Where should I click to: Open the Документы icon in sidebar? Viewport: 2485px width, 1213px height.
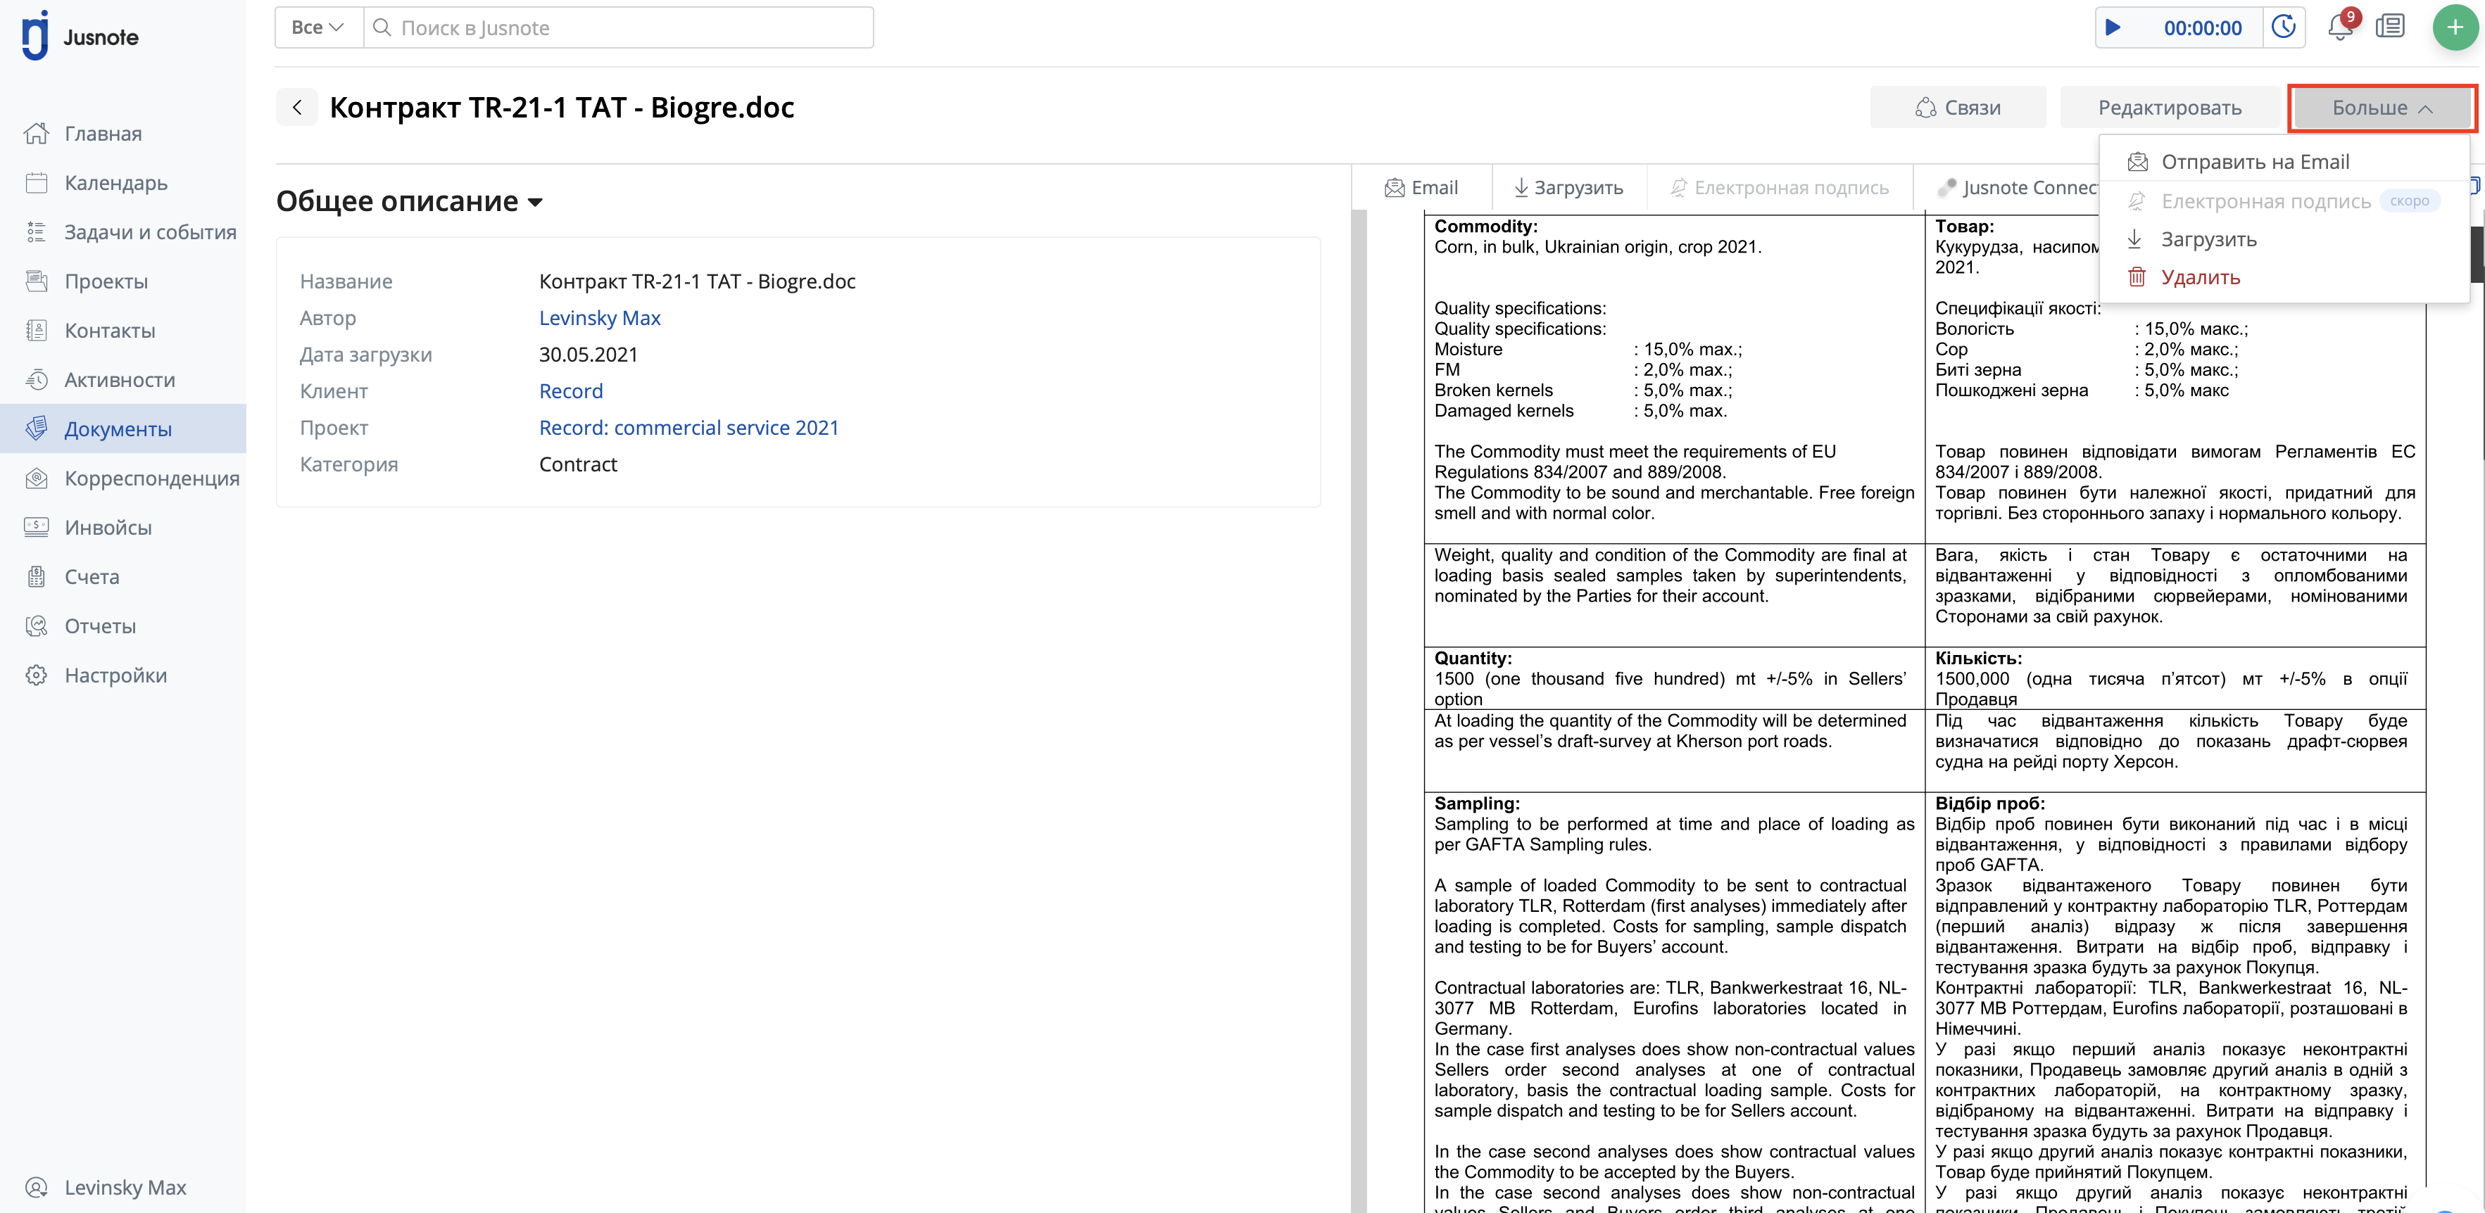(x=37, y=428)
